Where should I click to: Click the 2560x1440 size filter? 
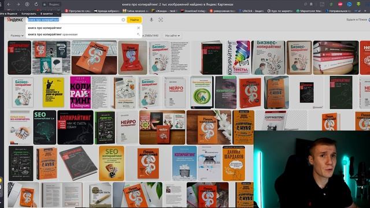(x=151, y=36)
